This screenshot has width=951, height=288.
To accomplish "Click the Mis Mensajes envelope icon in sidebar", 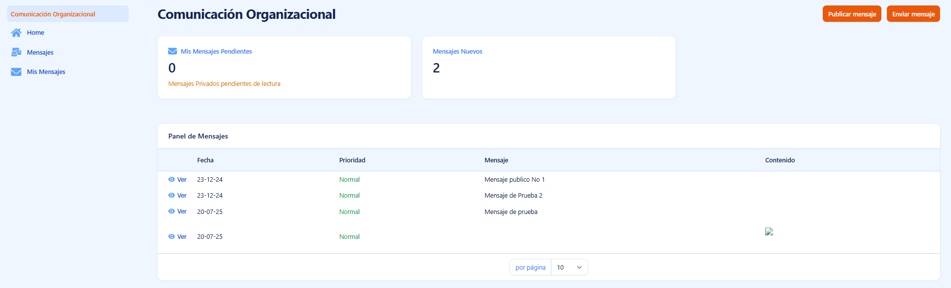I will click(x=16, y=72).
